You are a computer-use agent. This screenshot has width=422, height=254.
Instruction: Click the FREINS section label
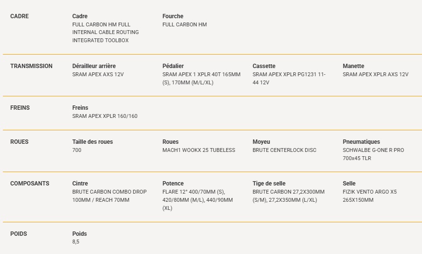(20, 108)
